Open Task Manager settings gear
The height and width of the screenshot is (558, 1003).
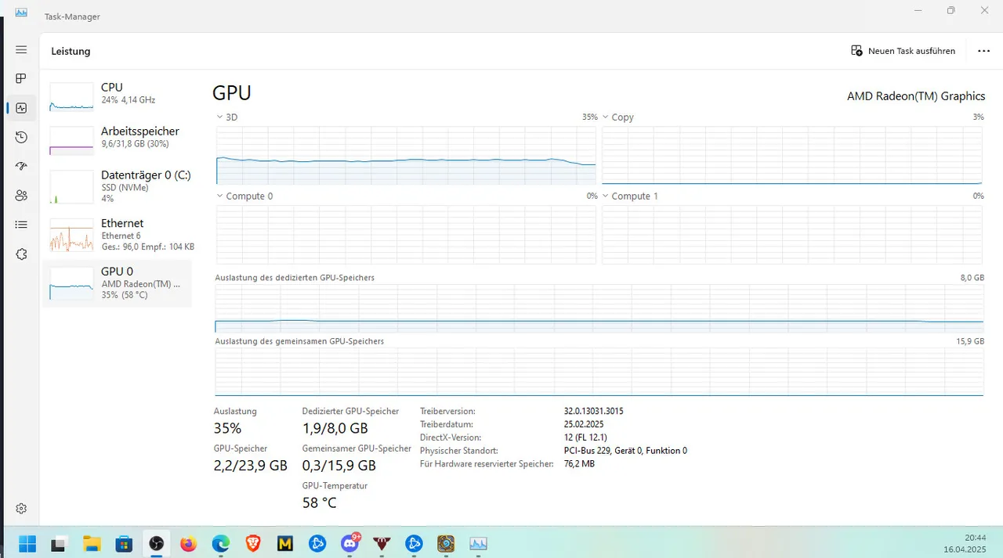coord(21,509)
